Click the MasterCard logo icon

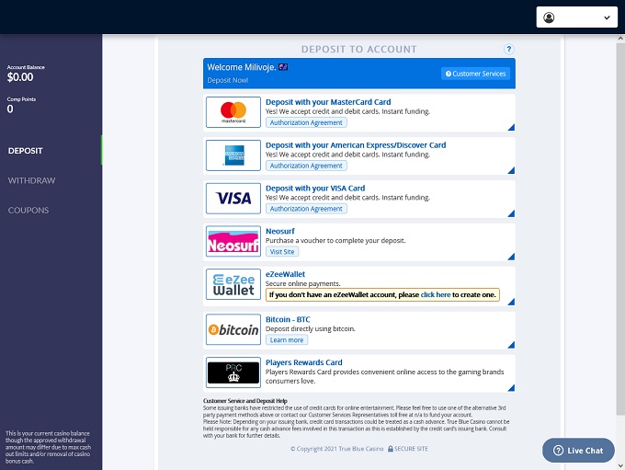233,112
